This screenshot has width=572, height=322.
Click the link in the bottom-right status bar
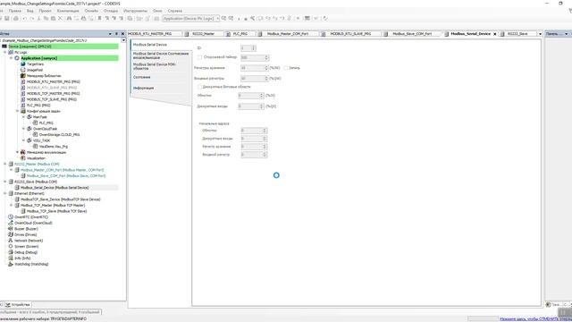tap(535, 318)
